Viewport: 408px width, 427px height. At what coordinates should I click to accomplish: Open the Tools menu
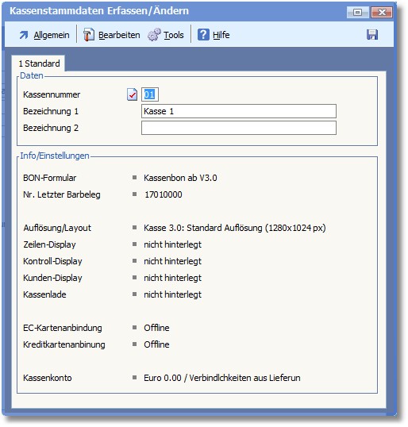click(174, 35)
